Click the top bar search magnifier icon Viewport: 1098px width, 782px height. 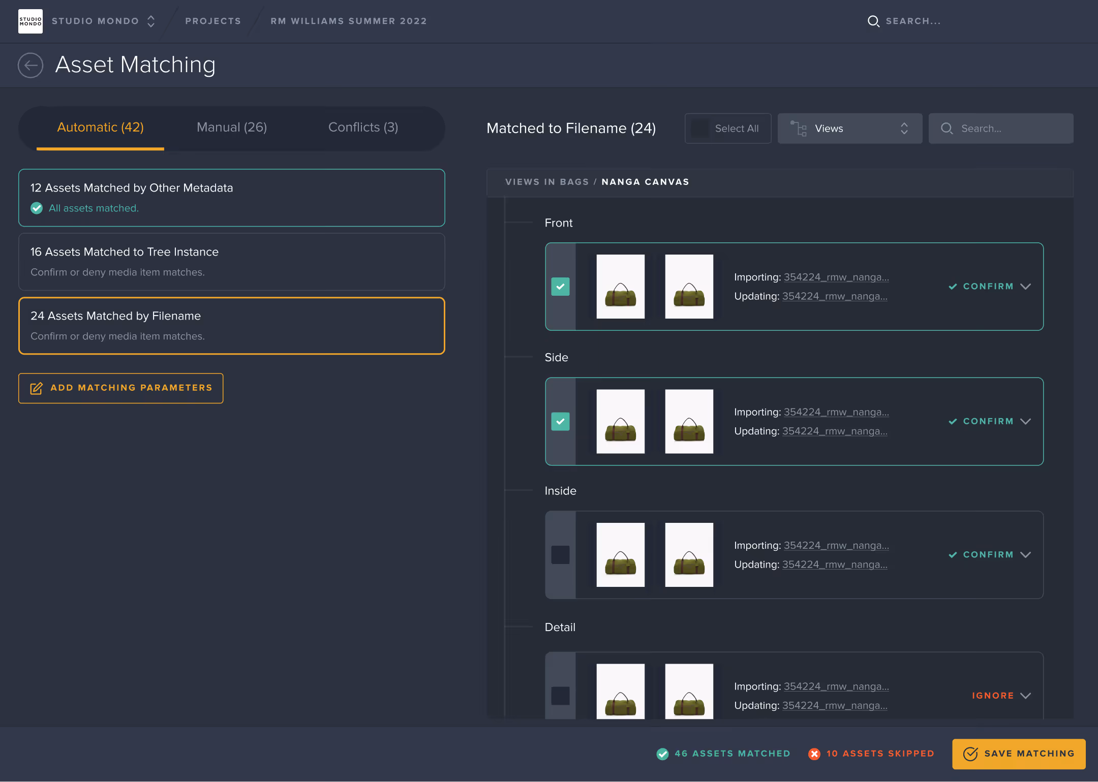point(873,21)
